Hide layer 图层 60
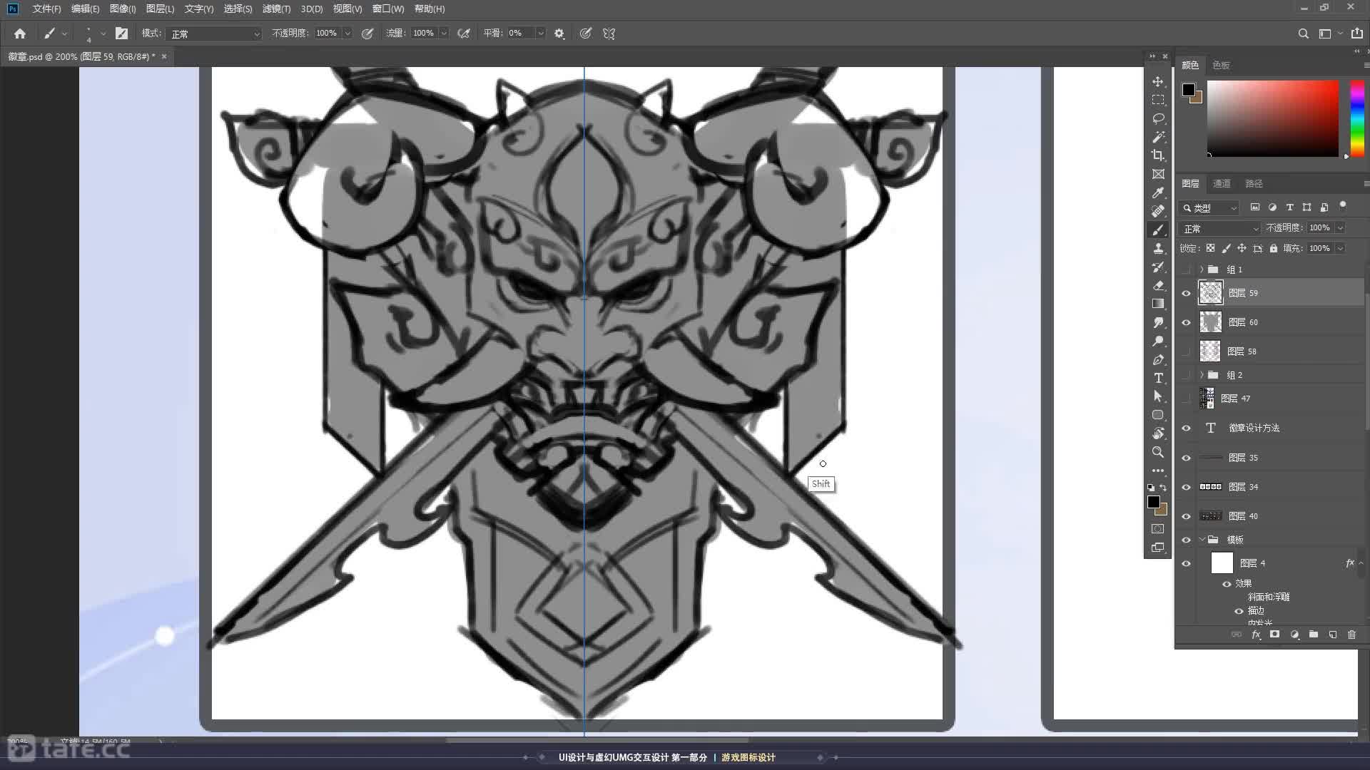1370x770 pixels. [1186, 322]
